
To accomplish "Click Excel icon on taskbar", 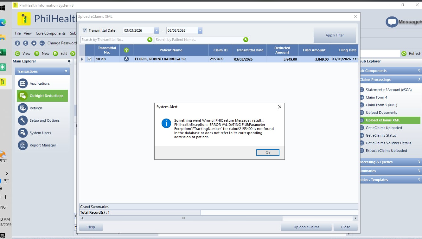I will click(3, 52).
